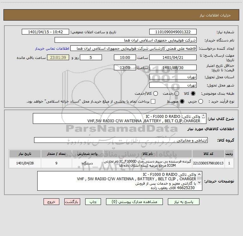Screen dimensions: 243x236
Task: Click requester name field فاطمه علی همتی
Action: point(133,48)
